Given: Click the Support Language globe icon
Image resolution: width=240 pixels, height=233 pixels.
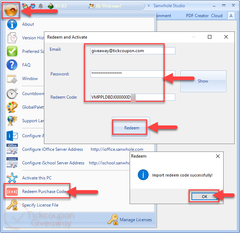Looking at the screenshot, I should pos(12,120).
